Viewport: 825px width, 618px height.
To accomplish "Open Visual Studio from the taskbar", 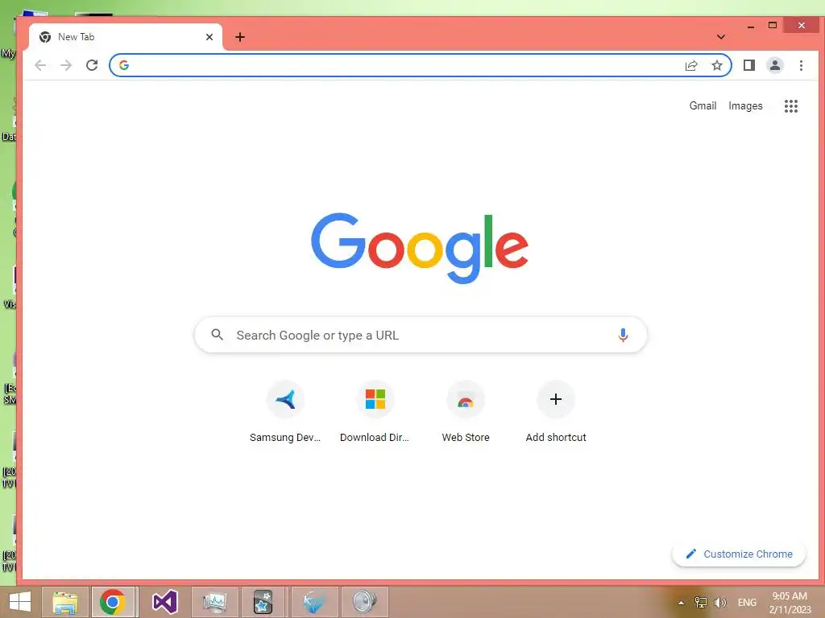I will click(164, 602).
